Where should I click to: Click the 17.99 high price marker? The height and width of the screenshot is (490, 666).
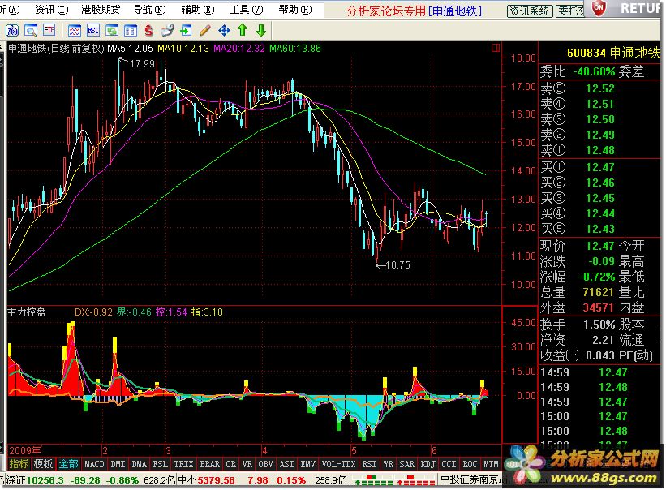click(142, 64)
